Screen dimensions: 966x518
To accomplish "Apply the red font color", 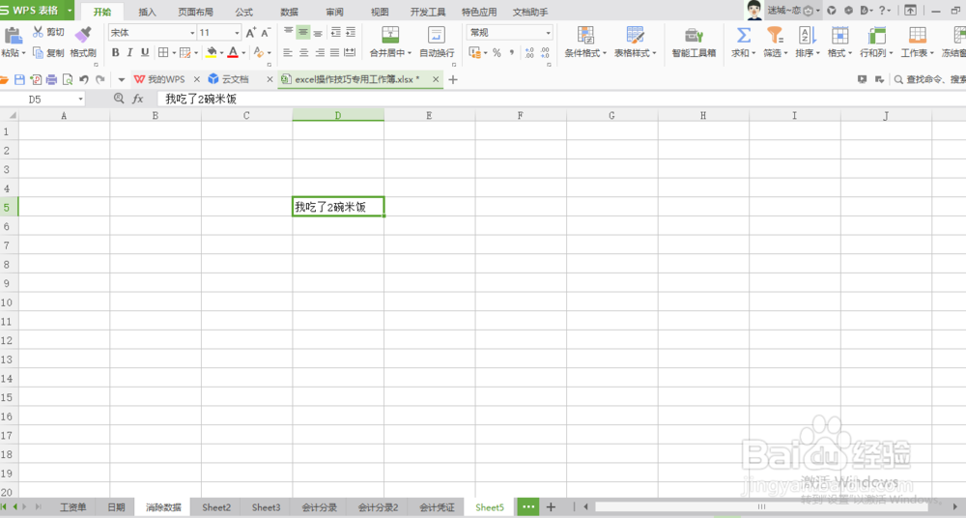I will click(x=233, y=53).
